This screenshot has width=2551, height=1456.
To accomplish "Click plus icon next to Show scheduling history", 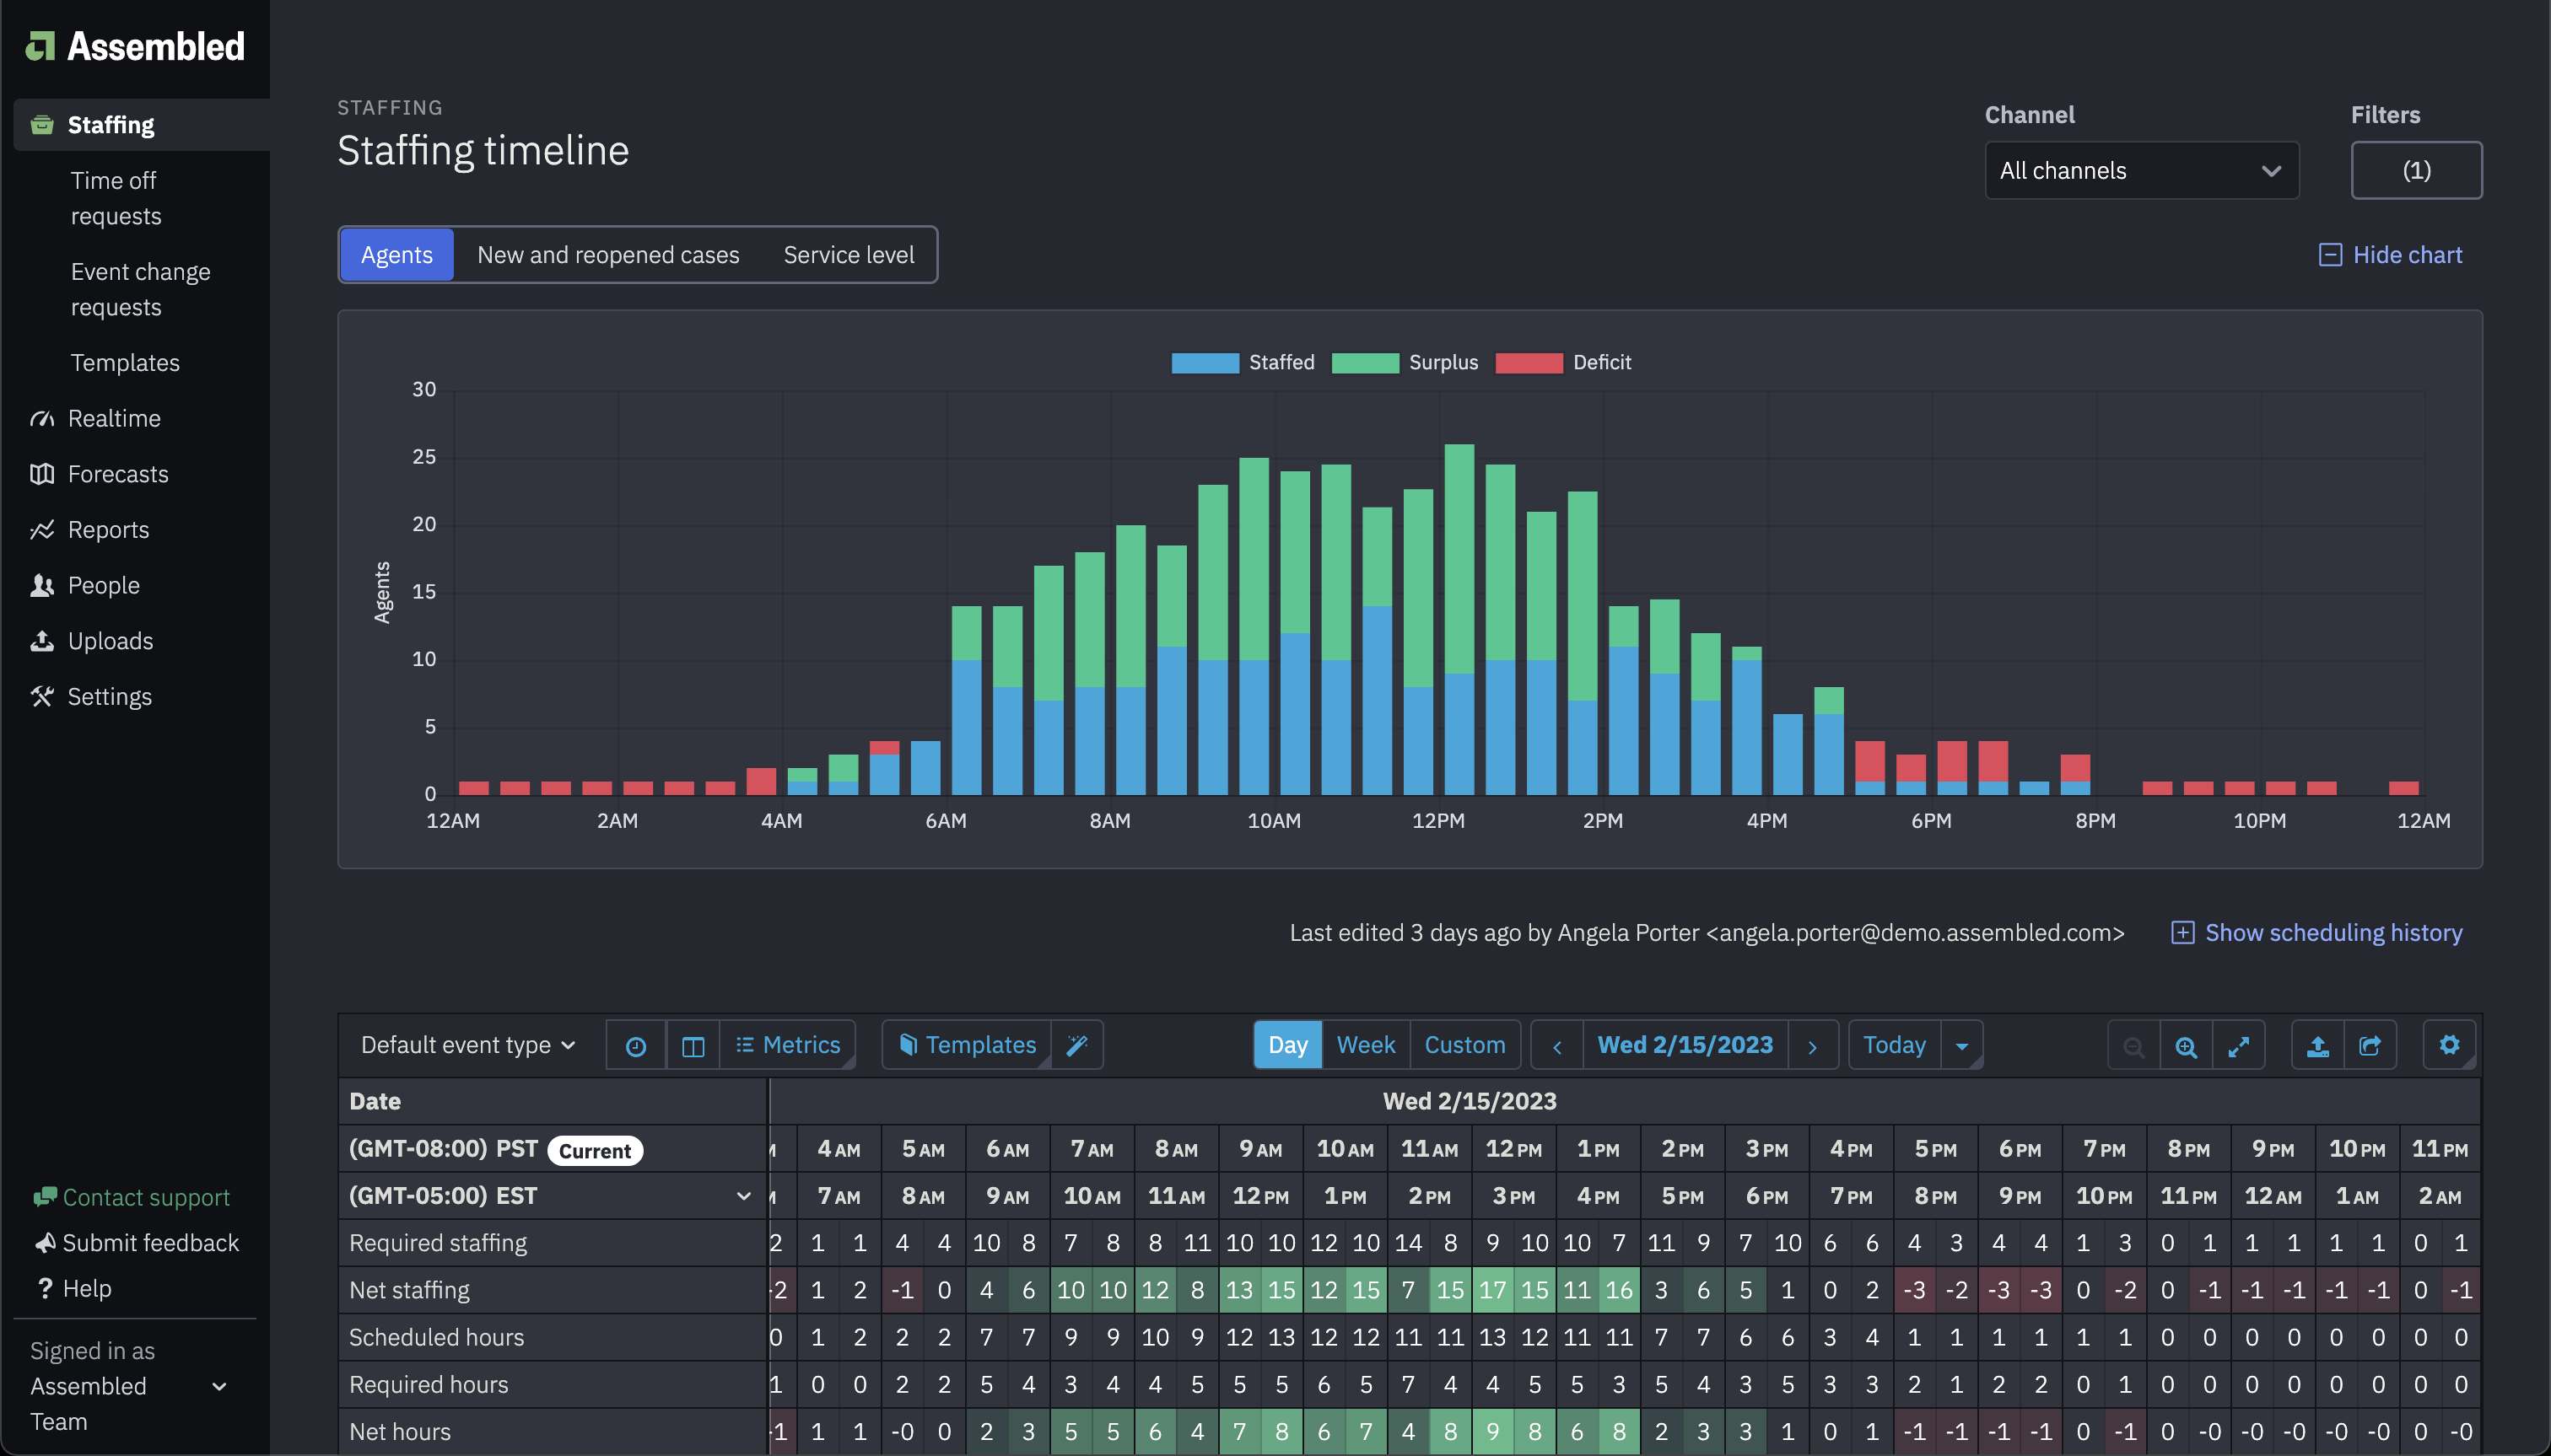I will [x=2183, y=933].
